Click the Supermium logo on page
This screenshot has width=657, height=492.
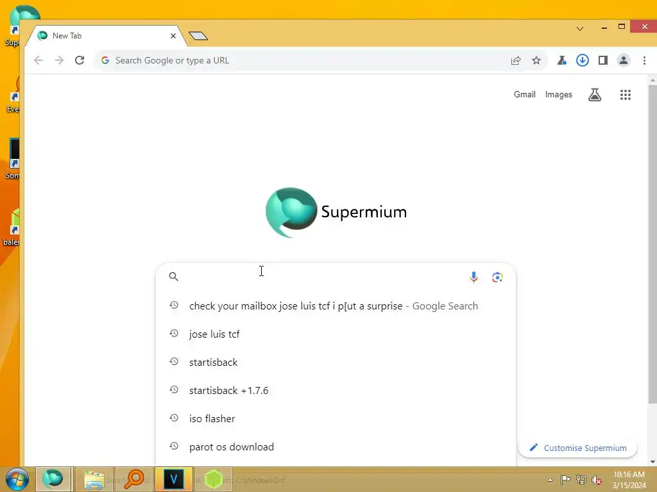[x=336, y=212]
